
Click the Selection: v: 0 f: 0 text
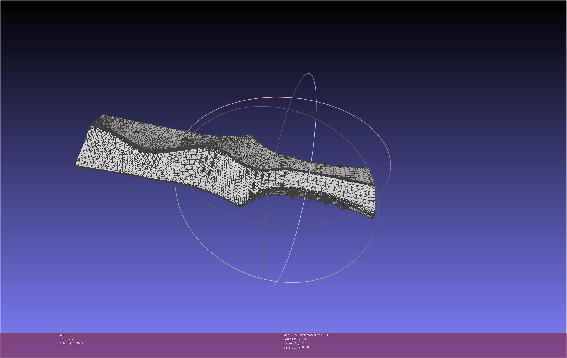[296, 347]
